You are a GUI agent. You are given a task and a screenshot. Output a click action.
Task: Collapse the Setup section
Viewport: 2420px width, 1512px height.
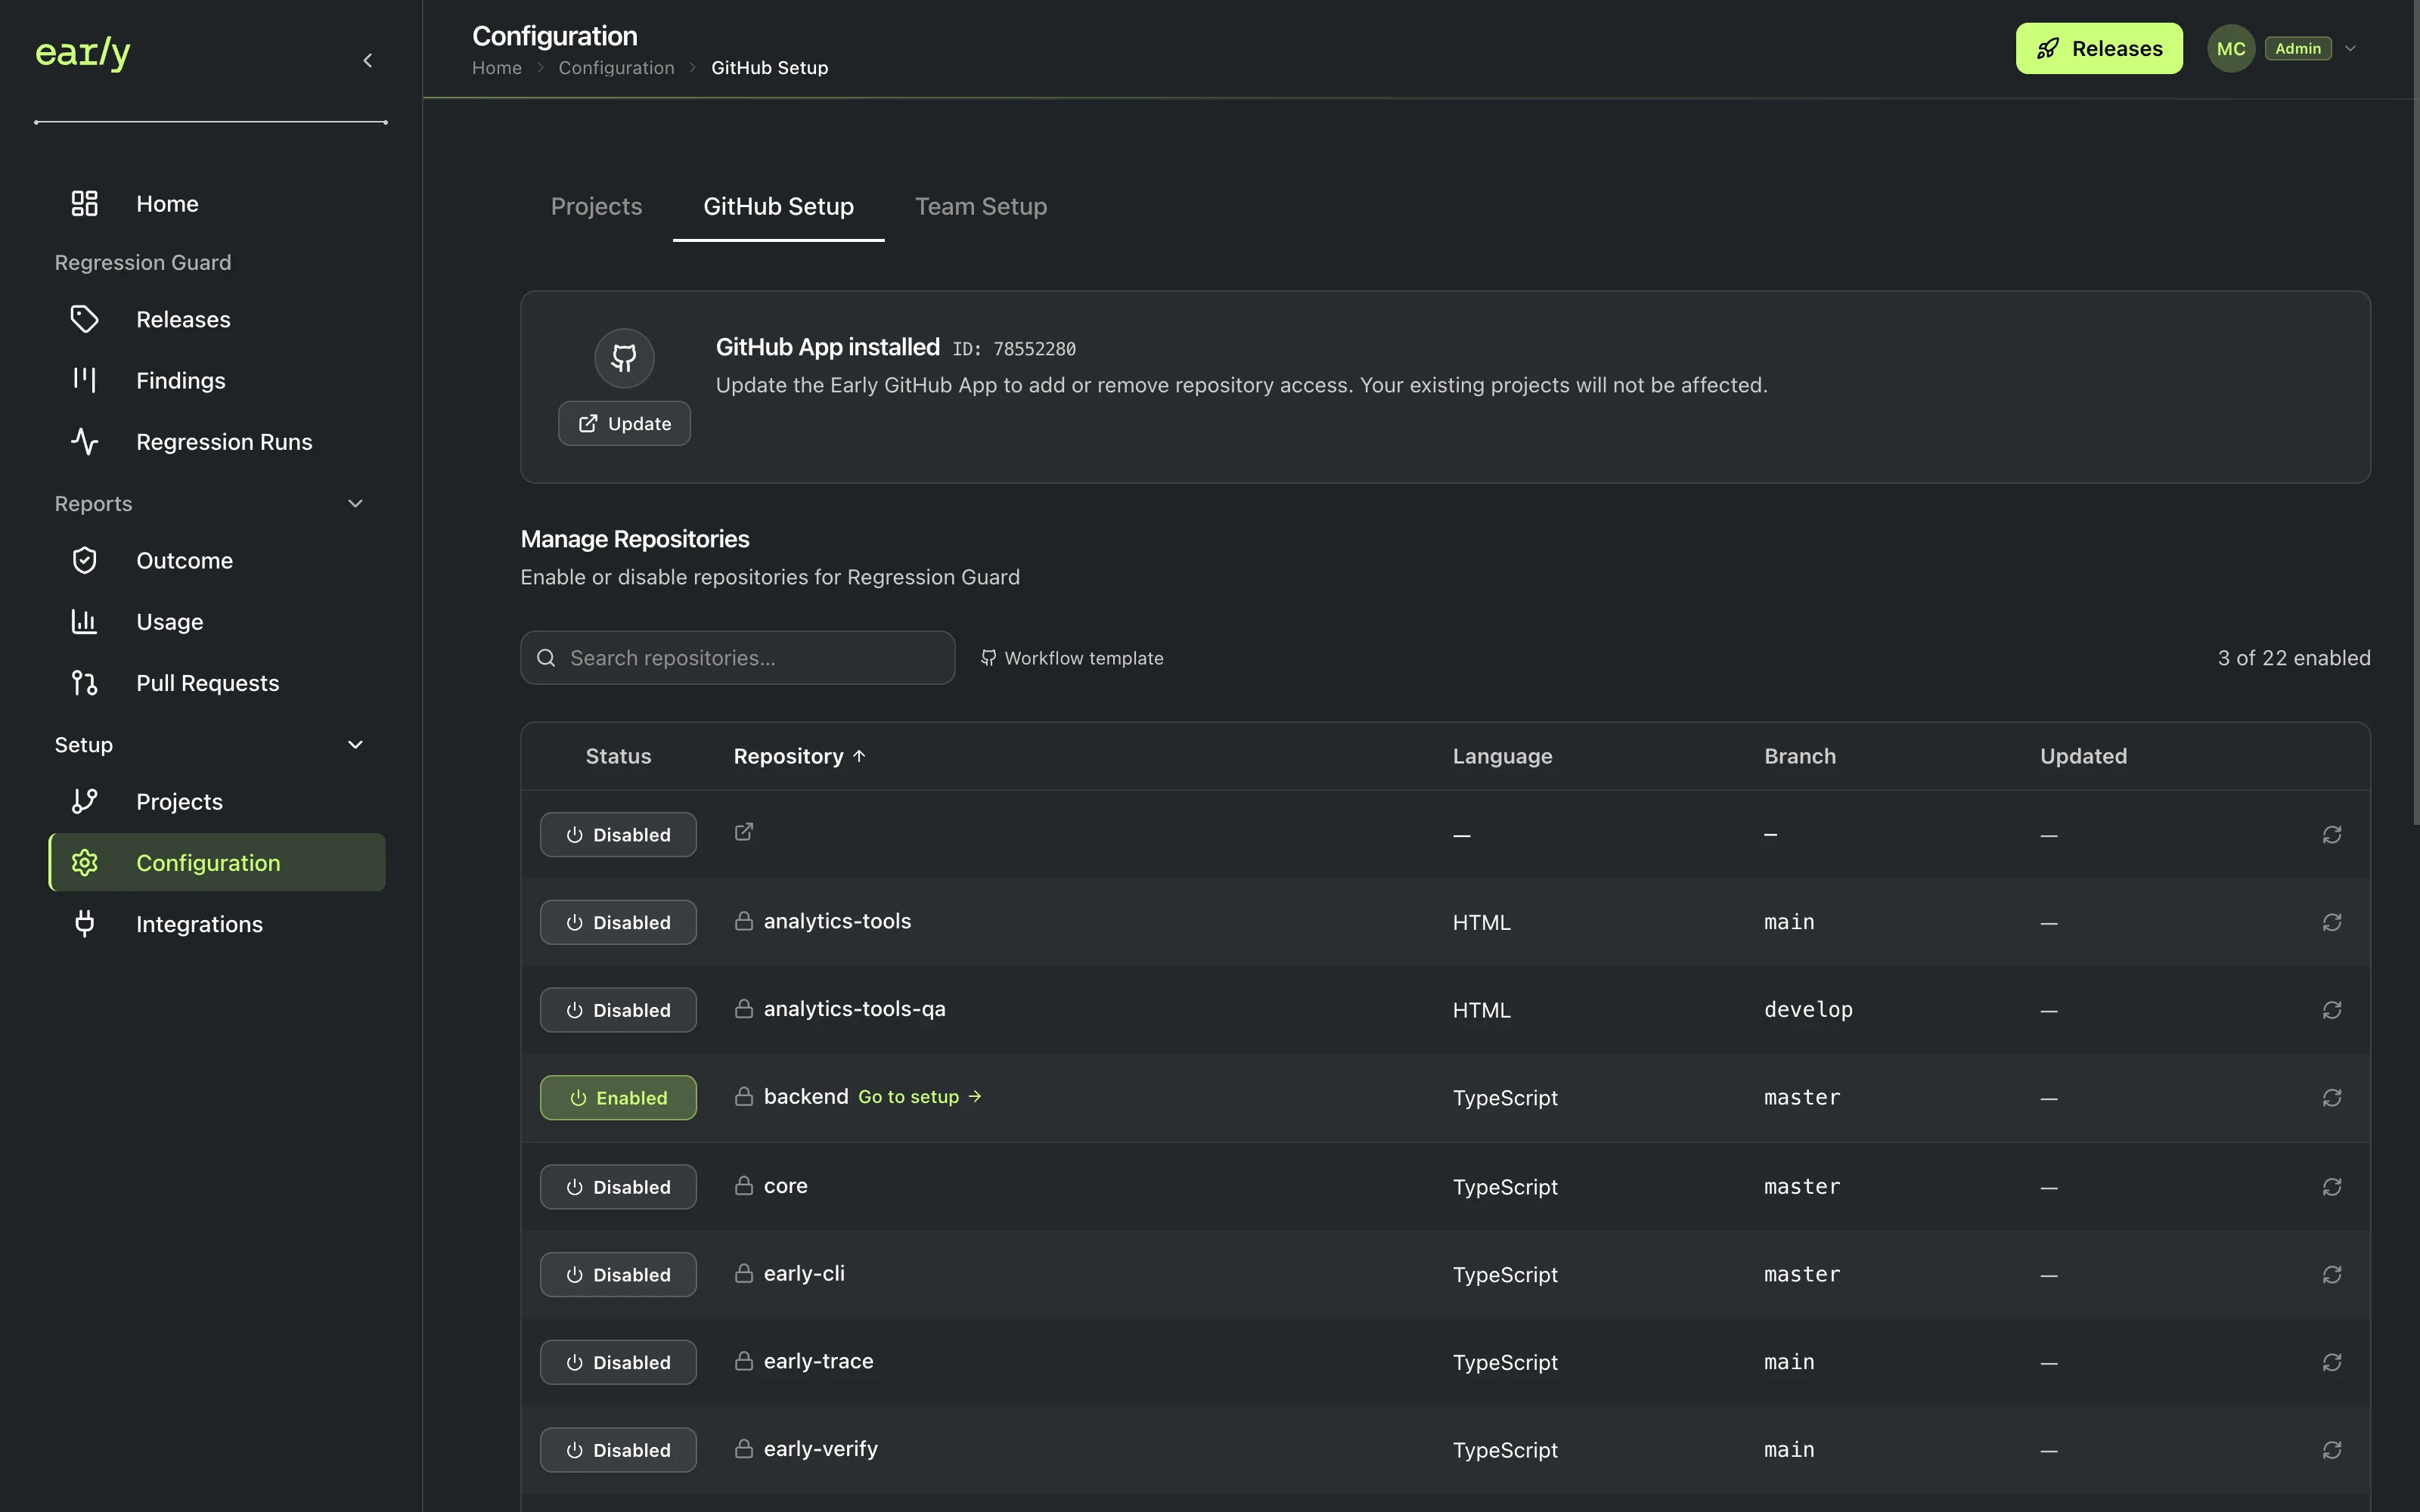(x=355, y=745)
